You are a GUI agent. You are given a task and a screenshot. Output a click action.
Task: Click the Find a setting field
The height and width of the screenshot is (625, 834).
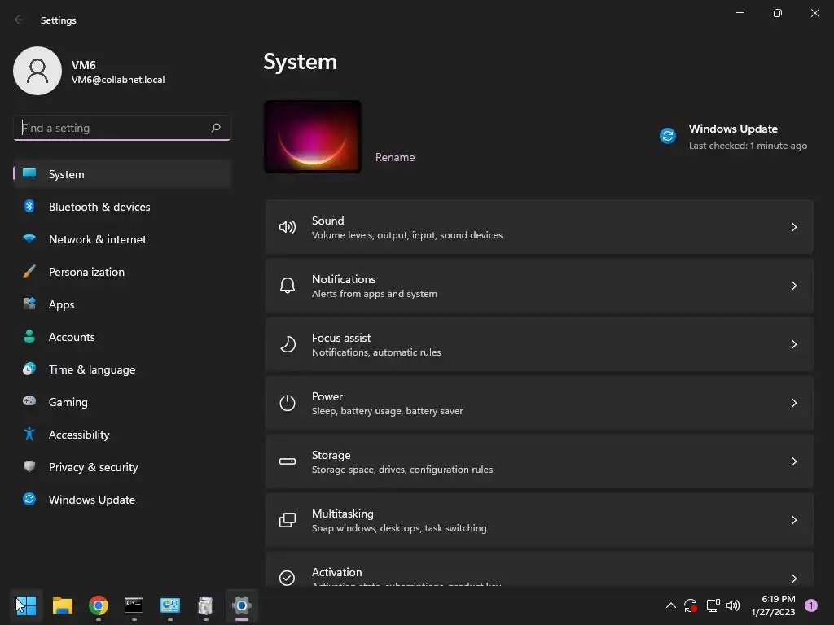(x=122, y=128)
